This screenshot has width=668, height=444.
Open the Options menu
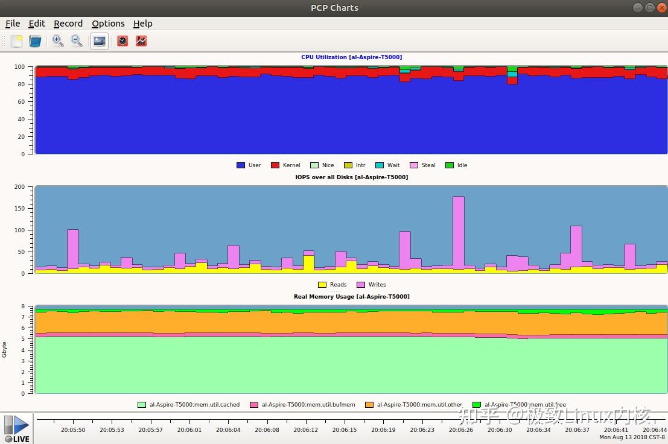pyautogui.click(x=108, y=24)
